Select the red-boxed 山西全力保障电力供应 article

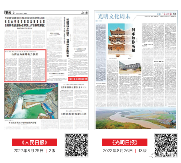pos(25,66)
